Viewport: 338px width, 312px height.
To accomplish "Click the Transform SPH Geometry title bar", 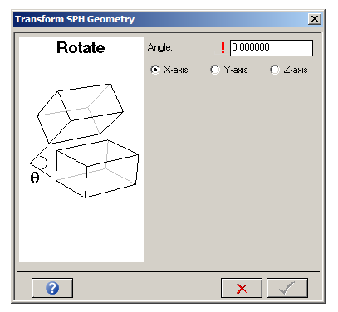I will [x=160, y=19].
